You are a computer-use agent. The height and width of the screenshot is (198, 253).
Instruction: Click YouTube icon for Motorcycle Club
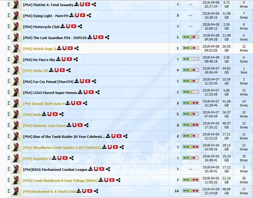[x=74, y=26]
